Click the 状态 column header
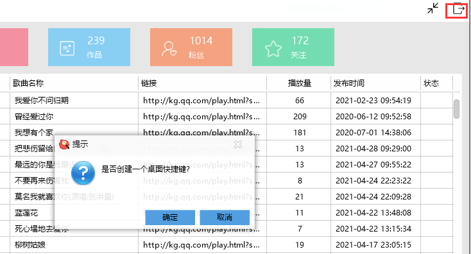The image size is (471, 254). click(x=436, y=83)
